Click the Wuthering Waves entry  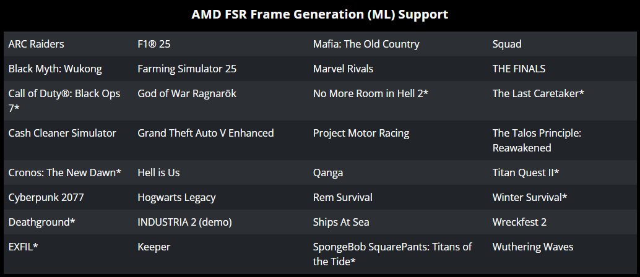coord(533,247)
